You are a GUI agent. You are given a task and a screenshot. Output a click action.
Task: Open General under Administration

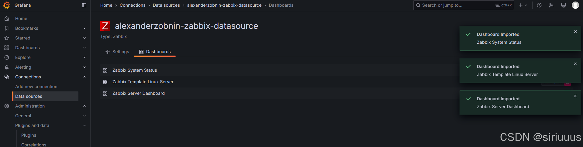coord(23,116)
